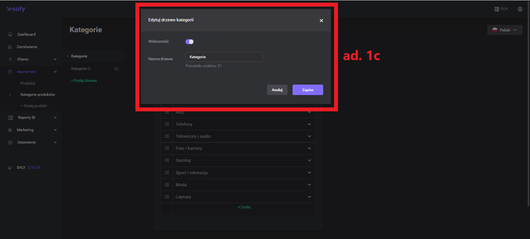Toggle the Widoczność switch

coord(189,42)
